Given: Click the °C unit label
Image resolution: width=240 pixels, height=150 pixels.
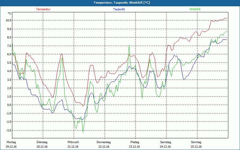Looking at the screenshot, I should 10,13.
